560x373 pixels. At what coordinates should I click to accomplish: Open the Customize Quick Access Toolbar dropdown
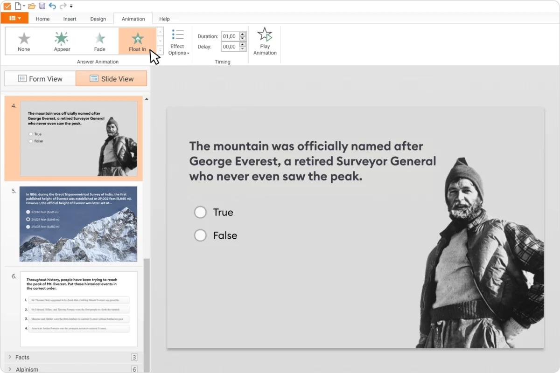[71, 7]
